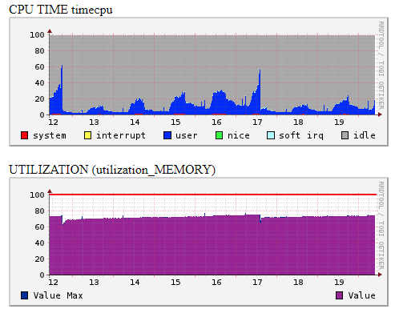The image size is (395, 317).
Task: Click the 17 hour label on CPU graph
Action: coord(257,122)
